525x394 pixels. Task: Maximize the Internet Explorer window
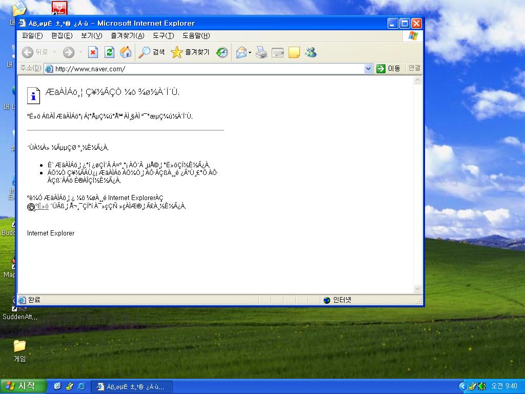click(x=405, y=24)
